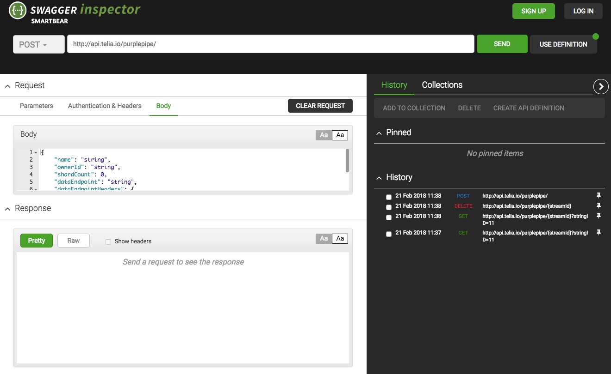This screenshot has height=374, width=611.
Task: Collapse the Pinned section
Action: 380,133
